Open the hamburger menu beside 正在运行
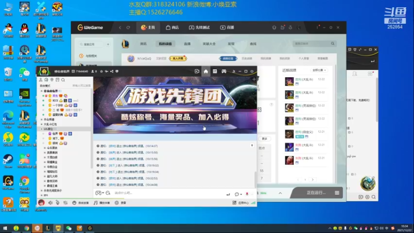This screenshot has height=233, width=414. (x=337, y=193)
